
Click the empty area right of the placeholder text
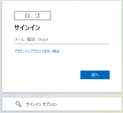click(79, 39)
